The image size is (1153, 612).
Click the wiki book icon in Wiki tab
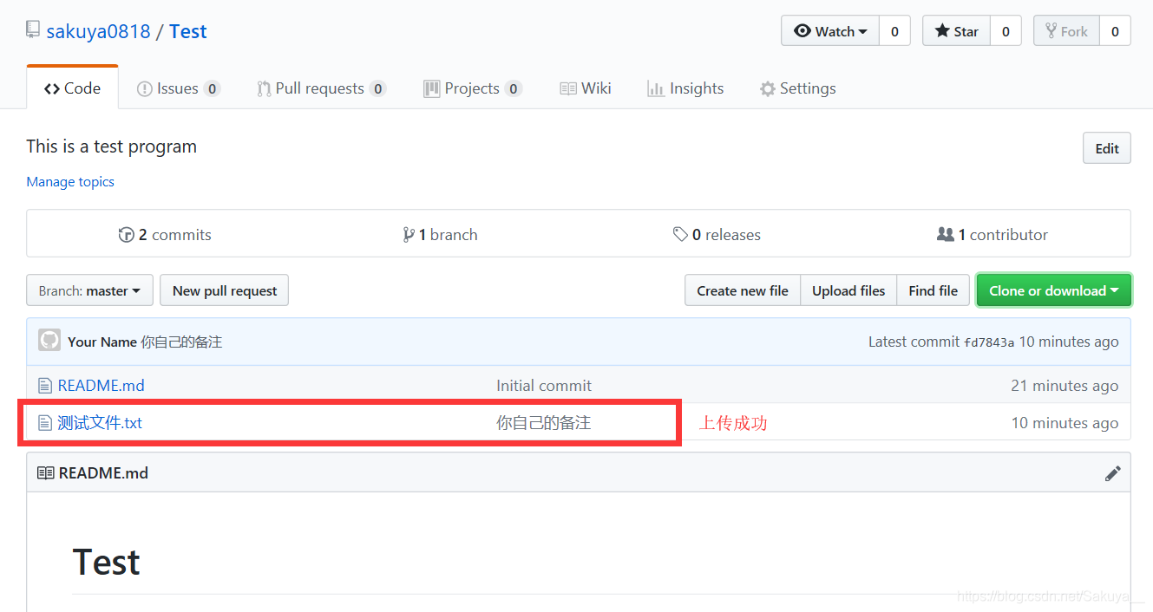click(x=568, y=88)
